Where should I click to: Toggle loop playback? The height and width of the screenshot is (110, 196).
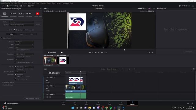pos(106,53)
